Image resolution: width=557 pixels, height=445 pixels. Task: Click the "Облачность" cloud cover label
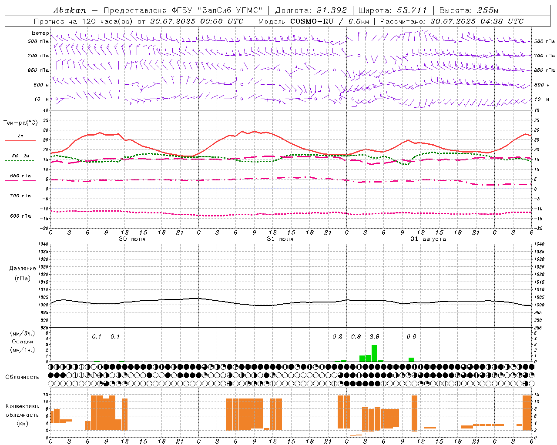coord(22,377)
